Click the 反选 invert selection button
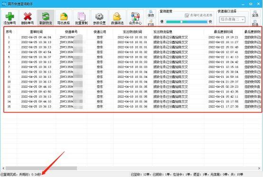Screen dimensions: 263x177 [255, 23]
